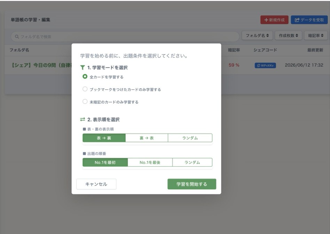Start studying with 学習を開始する button

192,184
